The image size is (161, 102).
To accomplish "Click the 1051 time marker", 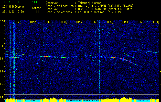I will coord(17,22).
